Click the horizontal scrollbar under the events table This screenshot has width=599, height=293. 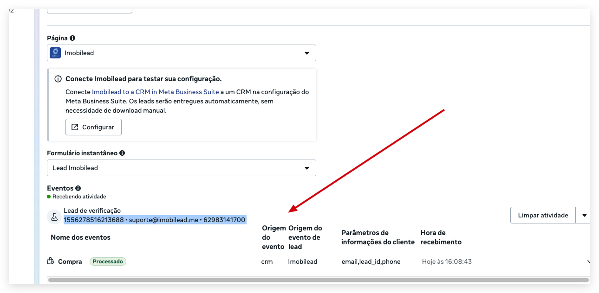tap(319, 280)
